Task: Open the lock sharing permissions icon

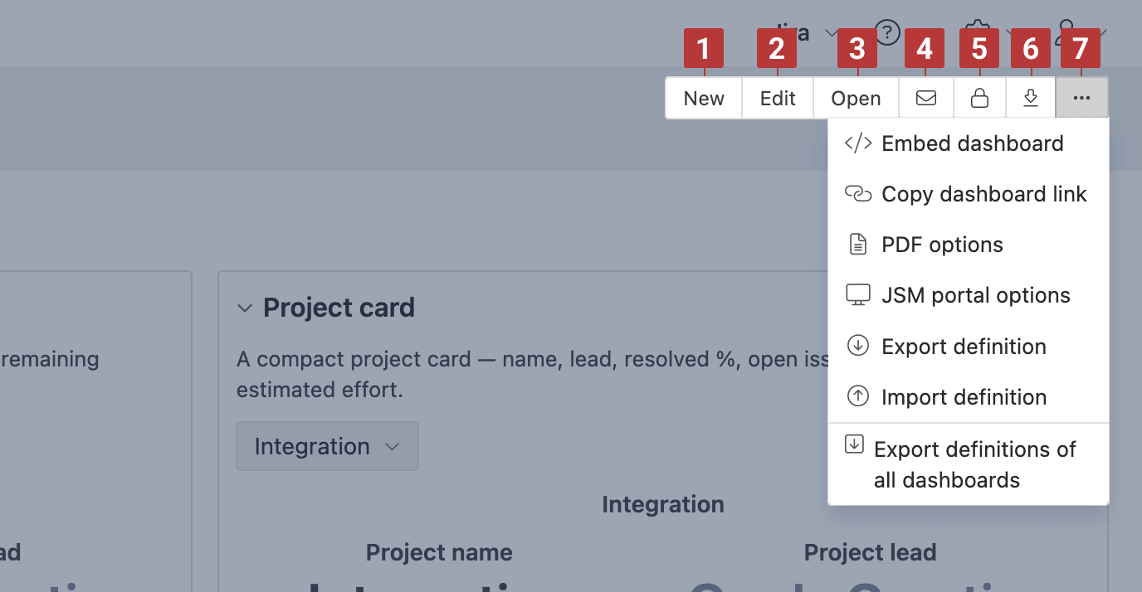Action: [x=979, y=98]
